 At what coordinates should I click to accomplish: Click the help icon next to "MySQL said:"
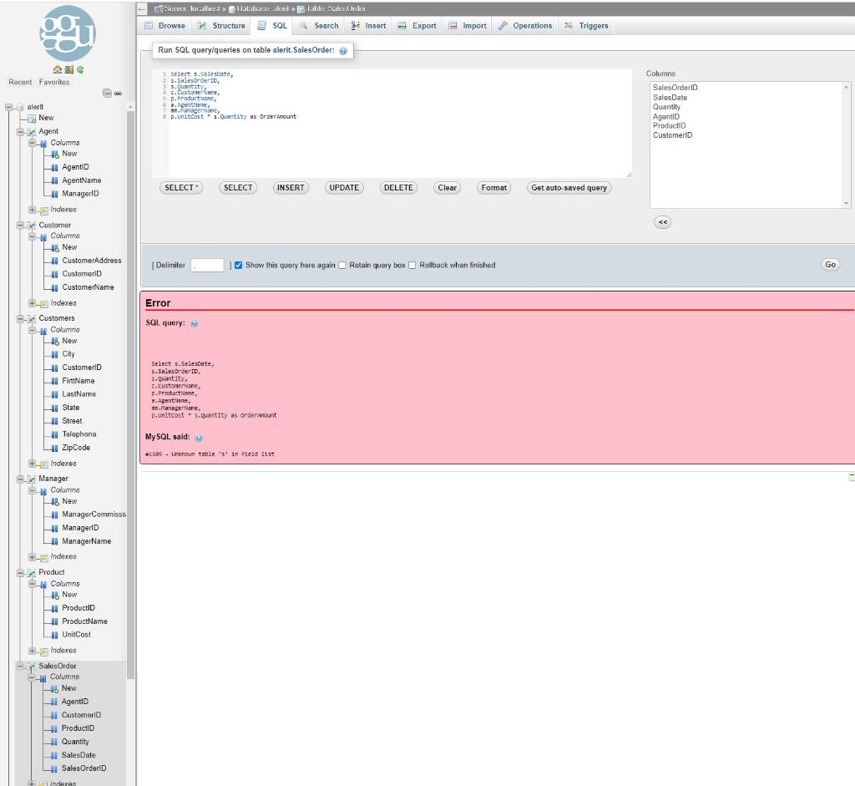tap(198, 436)
